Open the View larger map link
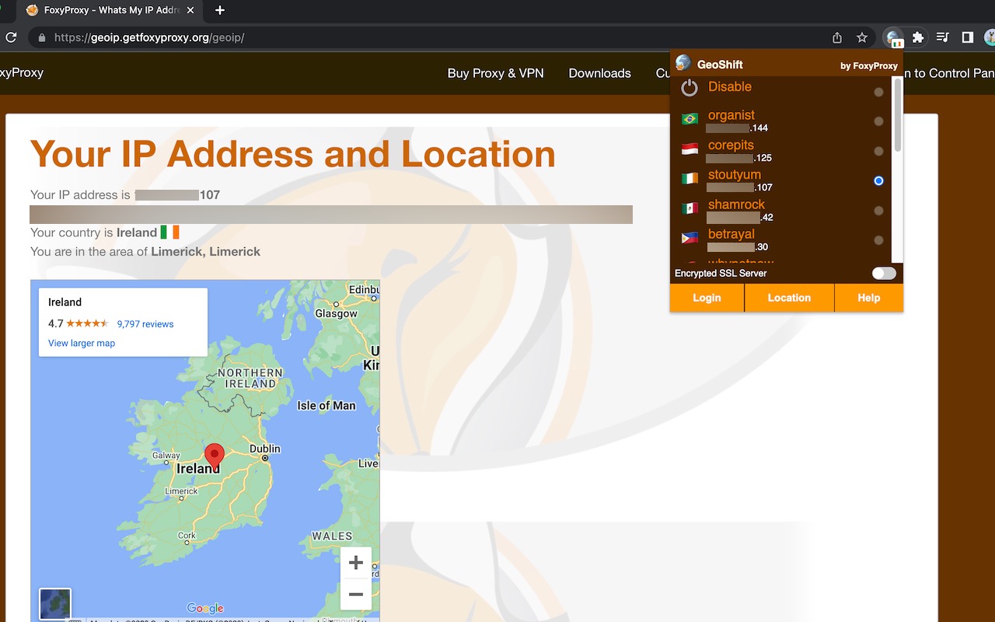Image resolution: width=995 pixels, height=622 pixels. click(x=82, y=343)
